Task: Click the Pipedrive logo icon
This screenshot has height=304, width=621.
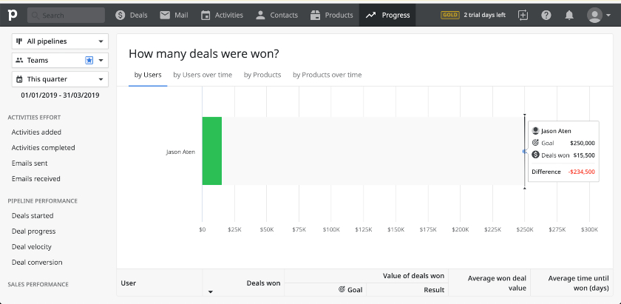Action: (13, 15)
